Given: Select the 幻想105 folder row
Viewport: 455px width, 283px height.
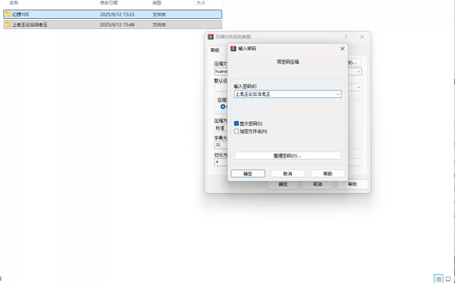Looking at the screenshot, I should (113, 14).
